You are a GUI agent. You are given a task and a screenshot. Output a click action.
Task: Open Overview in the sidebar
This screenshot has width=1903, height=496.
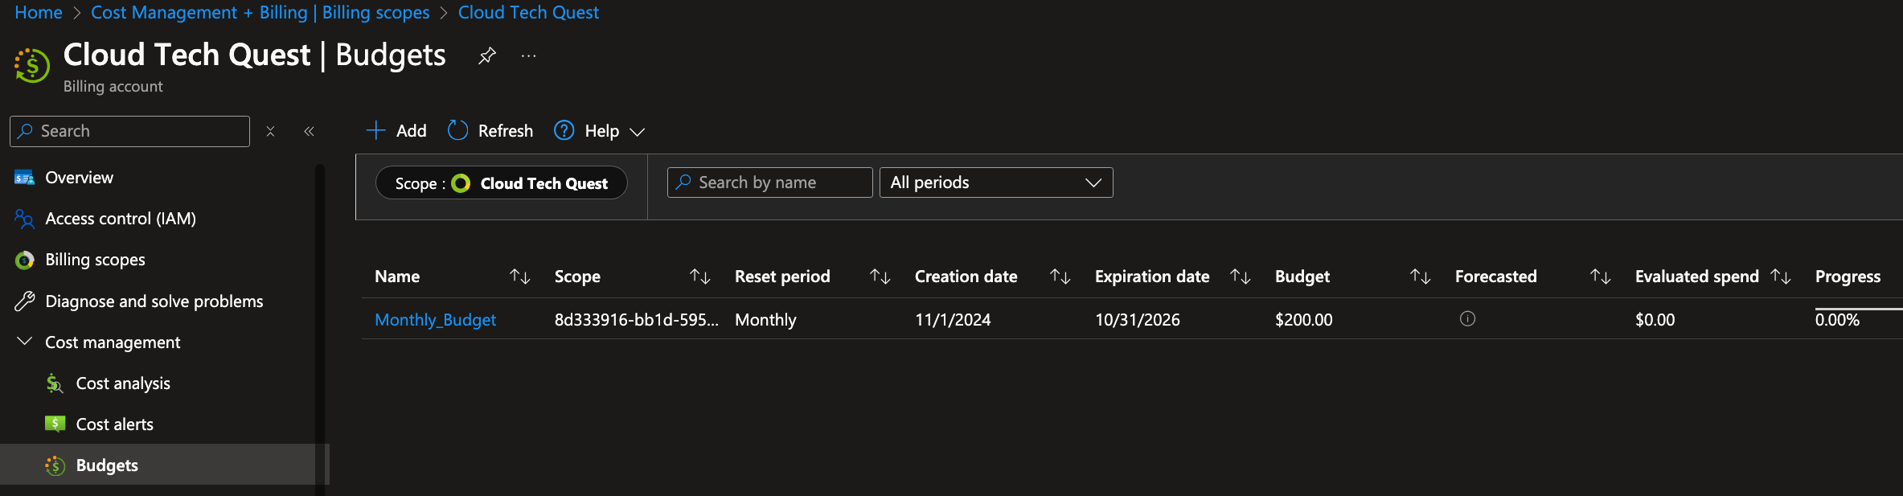tap(79, 178)
